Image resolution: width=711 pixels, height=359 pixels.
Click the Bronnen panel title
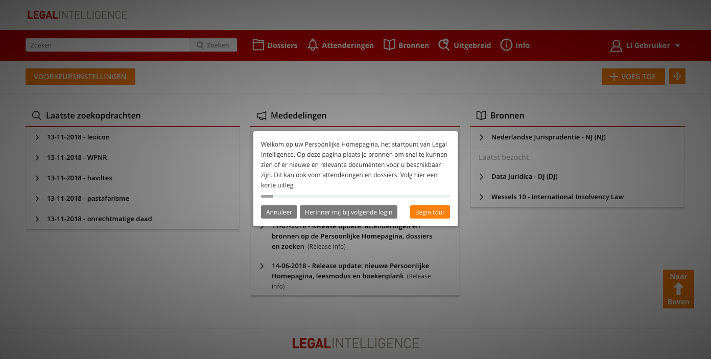coord(507,115)
